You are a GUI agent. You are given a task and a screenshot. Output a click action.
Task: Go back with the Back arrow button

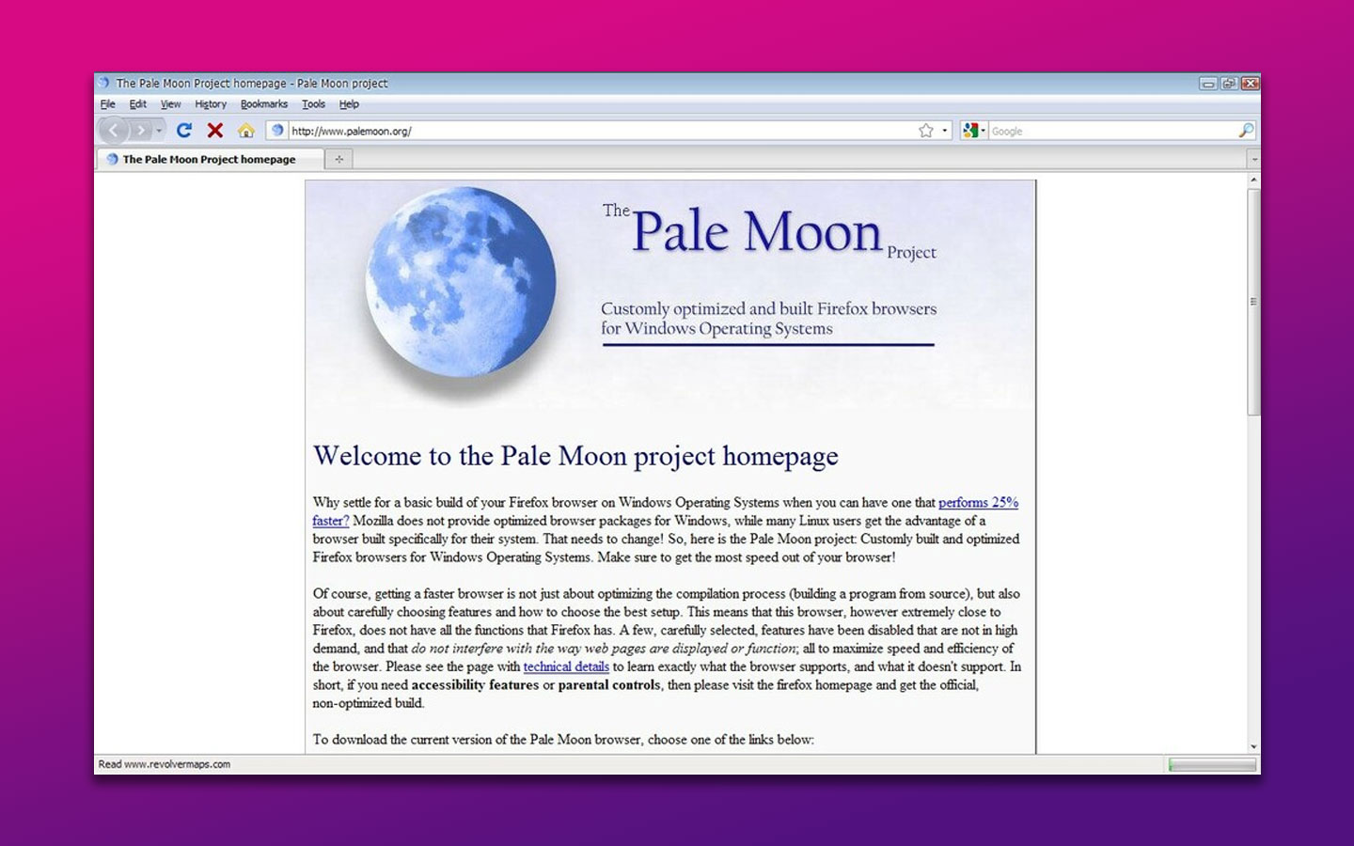114,131
